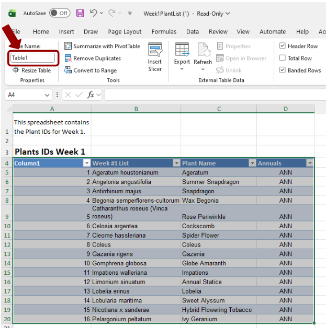Click the Remove Duplicates icon
Screen dimensions: 326x328
tap(68, 58)
